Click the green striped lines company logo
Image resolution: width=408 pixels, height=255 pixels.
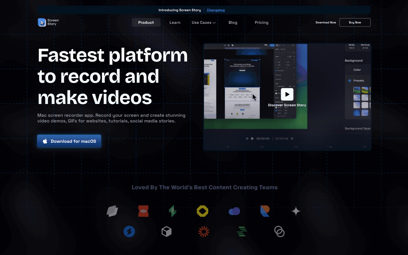coord(242,231)
